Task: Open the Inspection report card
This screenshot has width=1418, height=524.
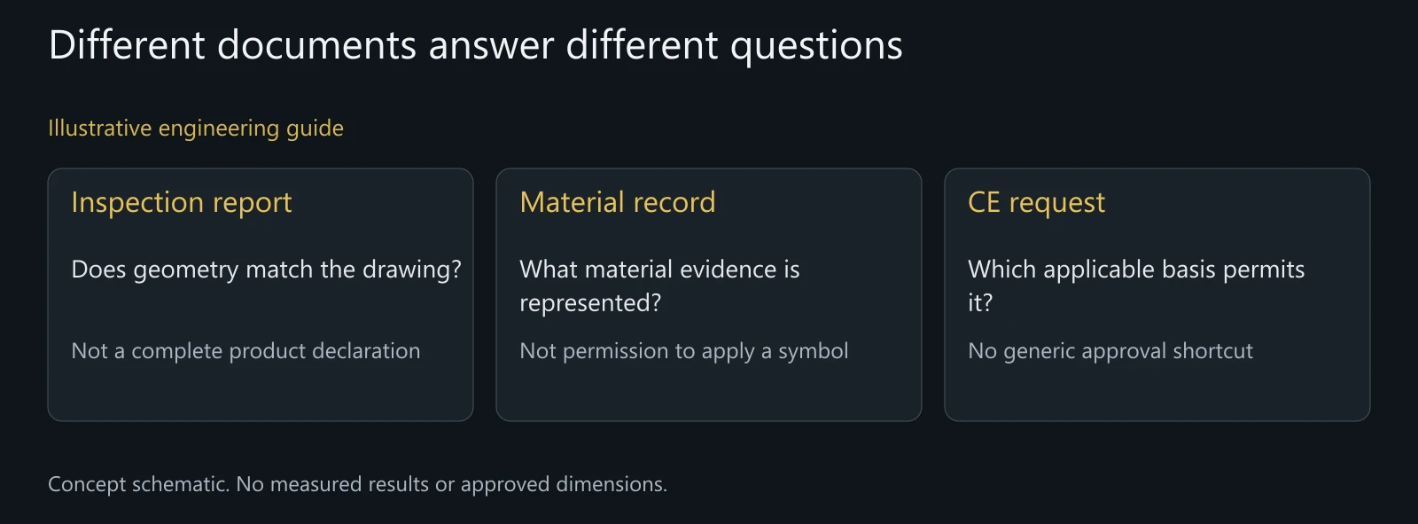Action: 261,294
